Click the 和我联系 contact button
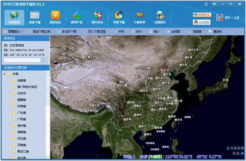Image resolution: width=246 pixels, height=161 pixels. 202,15
